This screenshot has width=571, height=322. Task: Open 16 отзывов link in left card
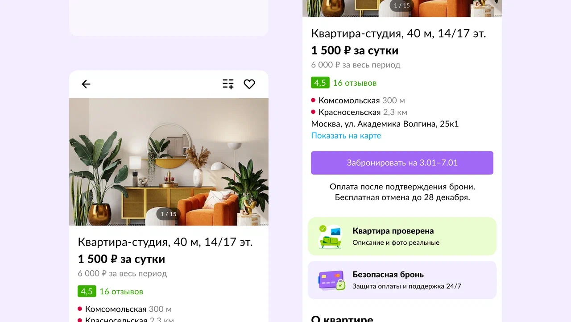tap(121, 291)
